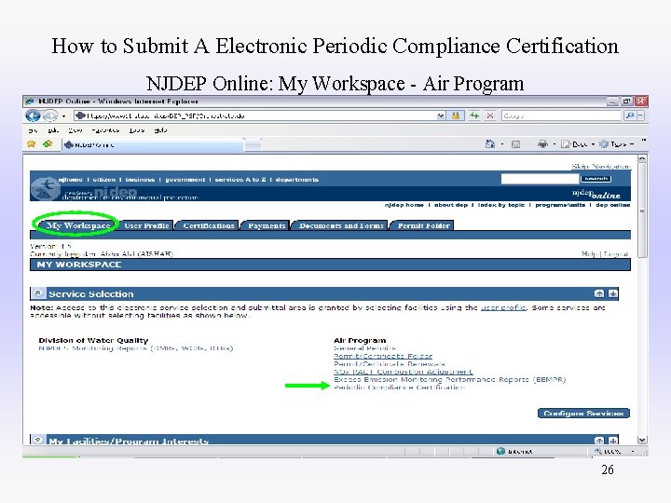Open NJPDES Monitoring Reports link
The height and width of the screenshot is (503, 671).
point(136,348)
